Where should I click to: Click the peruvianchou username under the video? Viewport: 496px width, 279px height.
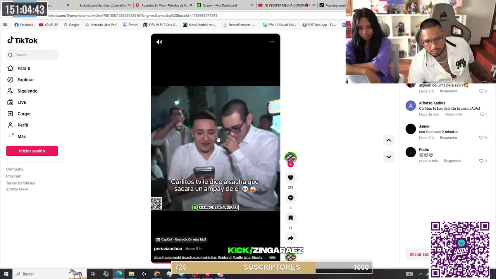tap(168, 249)
